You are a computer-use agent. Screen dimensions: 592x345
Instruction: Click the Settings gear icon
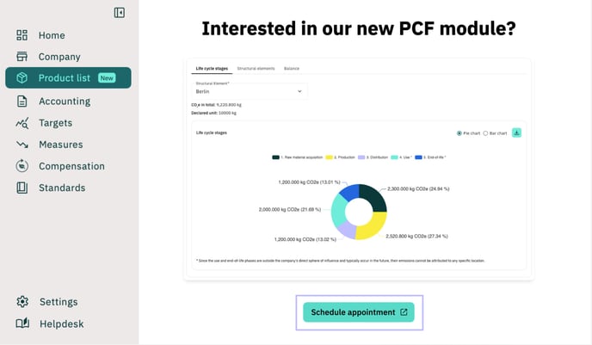point(22,302)
